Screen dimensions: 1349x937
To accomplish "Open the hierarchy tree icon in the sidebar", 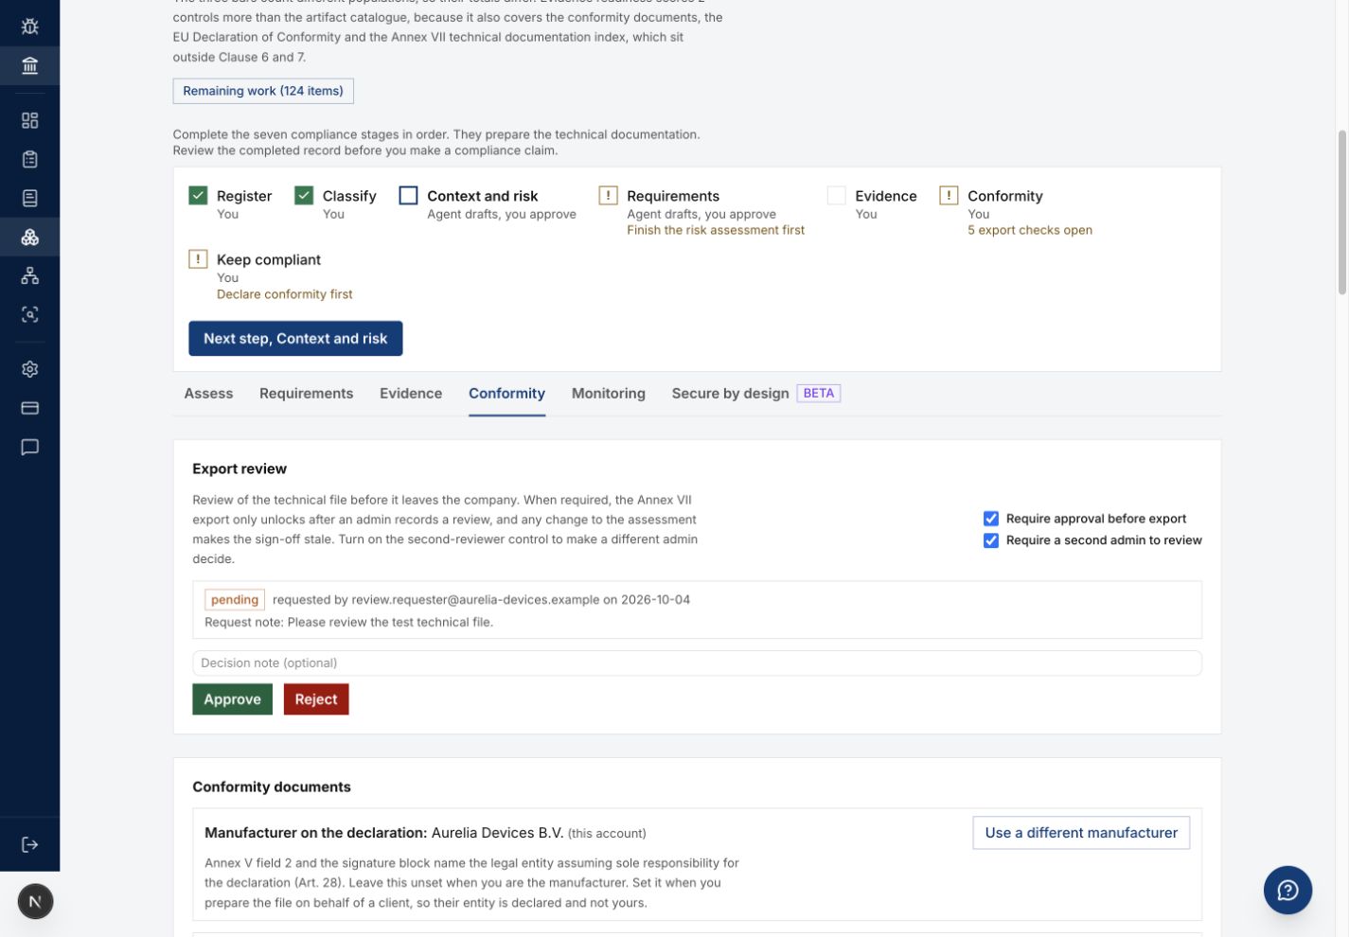I will (x=29, y=275).
